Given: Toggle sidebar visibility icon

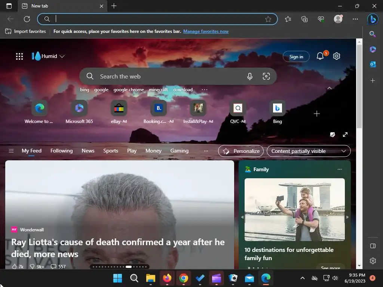Looking at the screenshot, I should point(373,246).
